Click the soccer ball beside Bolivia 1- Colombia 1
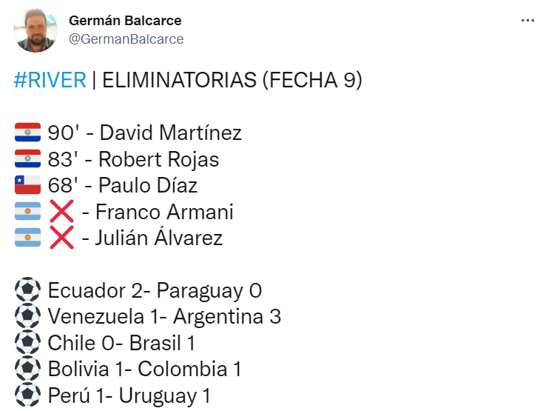Screen dimensions: 546x411 coord(27,369)
